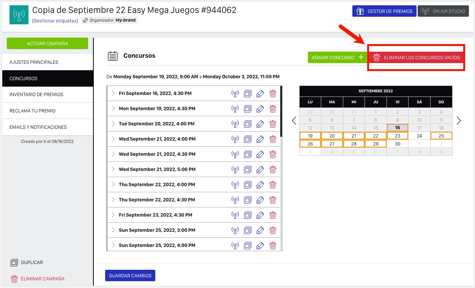The height and width of the screenshot is (288, 475).
Task: Delete the Fri September 23, 4:30 PM contest
Action: coord(273,215)
